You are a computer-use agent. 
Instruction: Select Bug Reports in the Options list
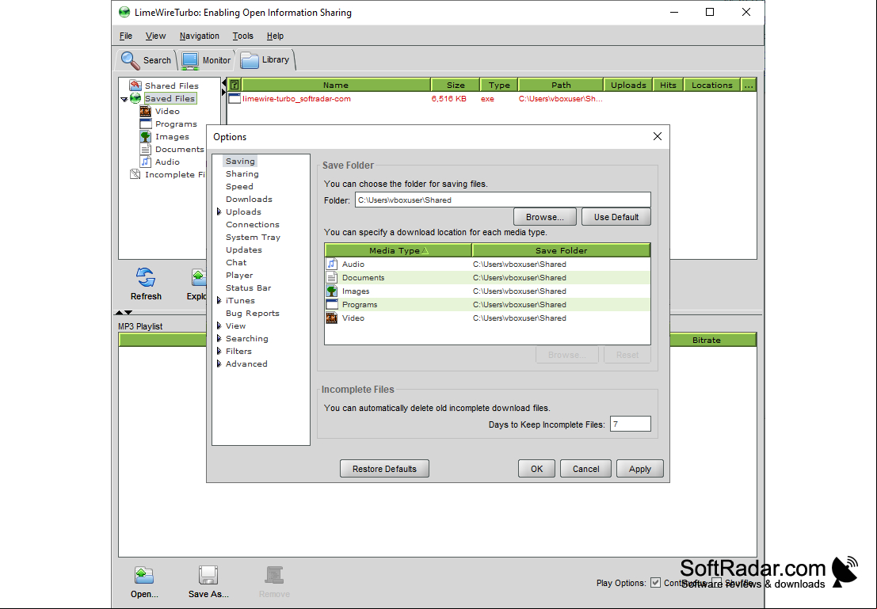[x=252, y=313]
